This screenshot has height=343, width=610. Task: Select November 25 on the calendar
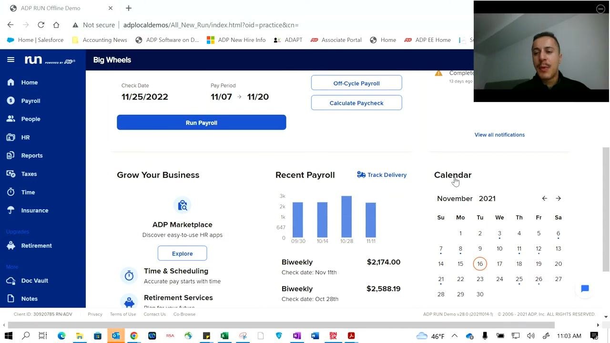pos(519,279)
